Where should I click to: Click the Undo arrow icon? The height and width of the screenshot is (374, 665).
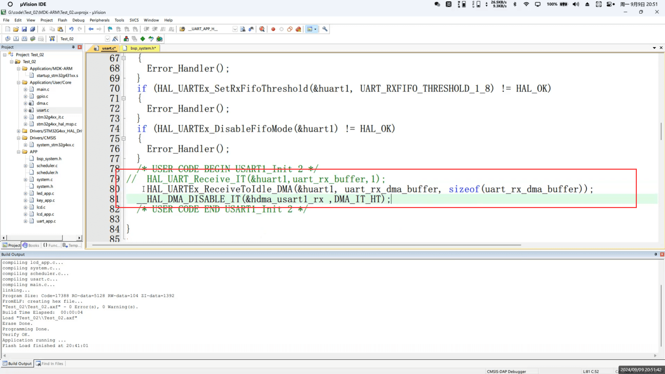pos(71,29)
